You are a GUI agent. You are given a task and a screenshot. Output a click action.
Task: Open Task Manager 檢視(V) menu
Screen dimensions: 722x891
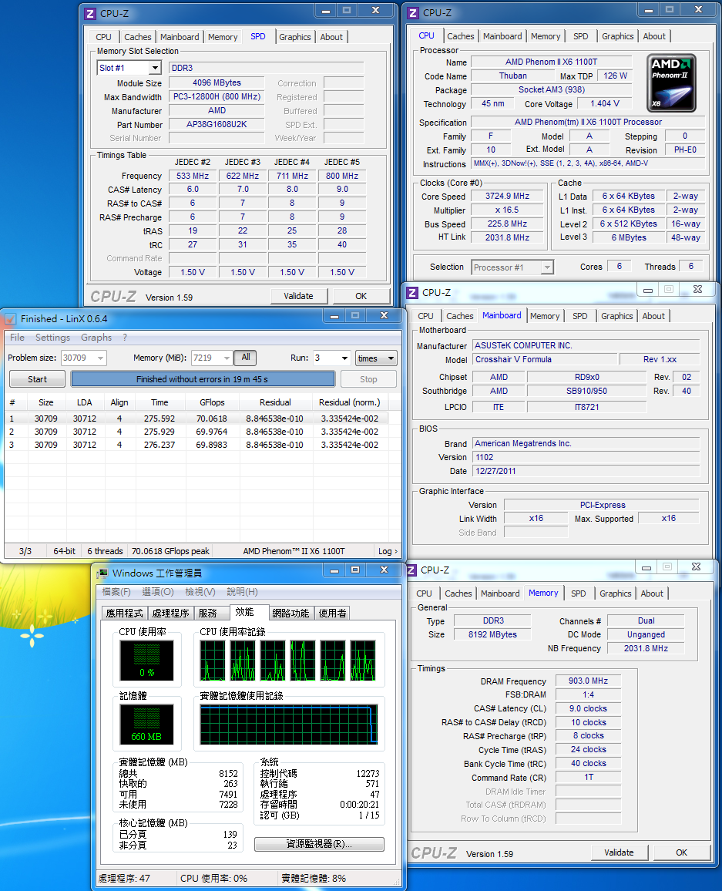click(x=200, y=591)
